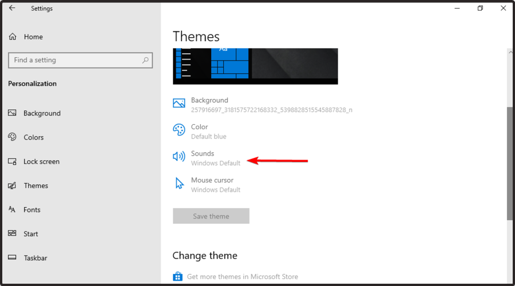This screenshot has height=286, width=515.
Task: Click the back arrow icon in Settings
Action: tap(12, 8)
